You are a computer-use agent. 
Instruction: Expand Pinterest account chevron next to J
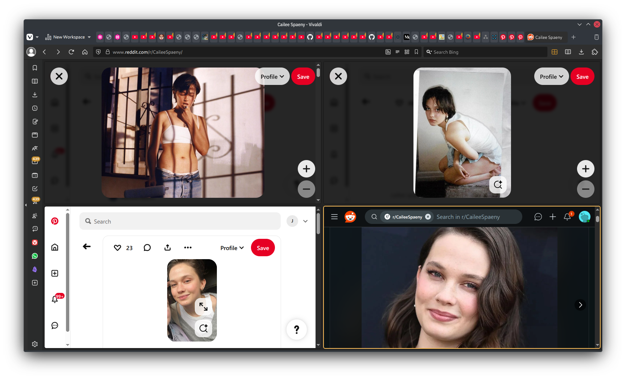tap(305, 221)
